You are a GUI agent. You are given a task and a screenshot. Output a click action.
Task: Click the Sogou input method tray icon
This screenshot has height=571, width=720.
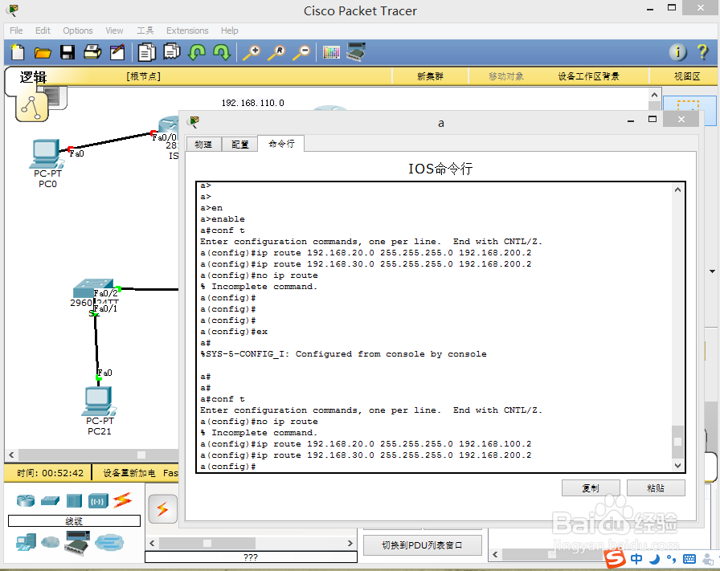[x=615, y=559]
